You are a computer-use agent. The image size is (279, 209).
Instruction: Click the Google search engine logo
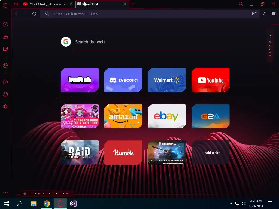coord(66,42)
